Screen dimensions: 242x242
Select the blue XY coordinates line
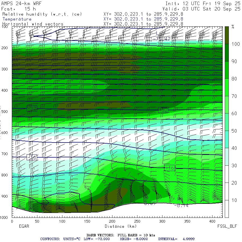[143, 19]
